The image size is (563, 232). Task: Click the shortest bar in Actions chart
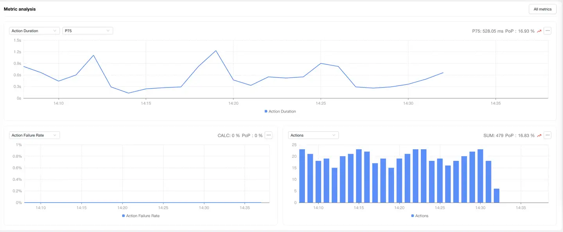pyautogui.click(x=496, y=196)
